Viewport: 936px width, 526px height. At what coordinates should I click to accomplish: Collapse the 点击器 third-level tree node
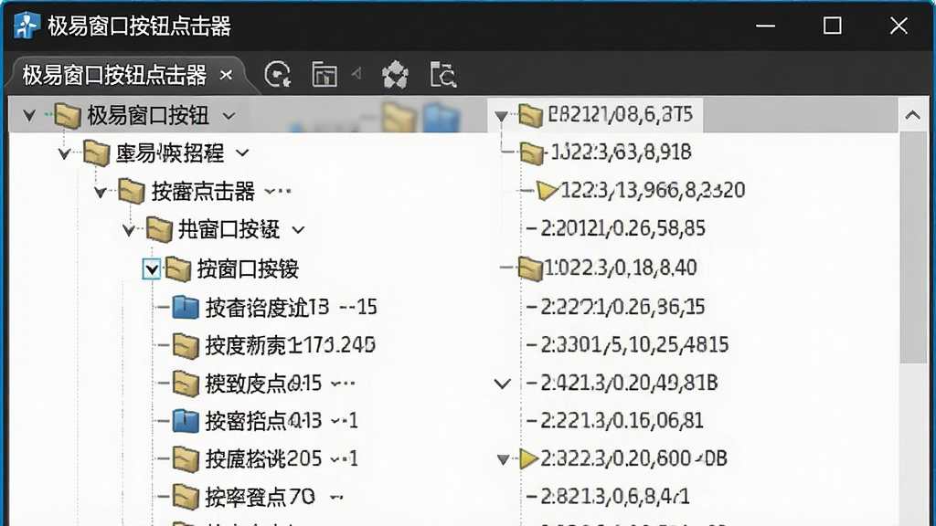[x=100, y=192]
